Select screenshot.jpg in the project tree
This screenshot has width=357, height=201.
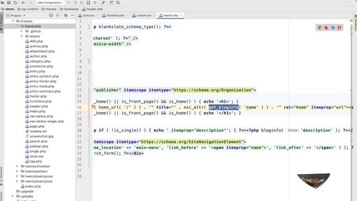[x=40, y=136]
